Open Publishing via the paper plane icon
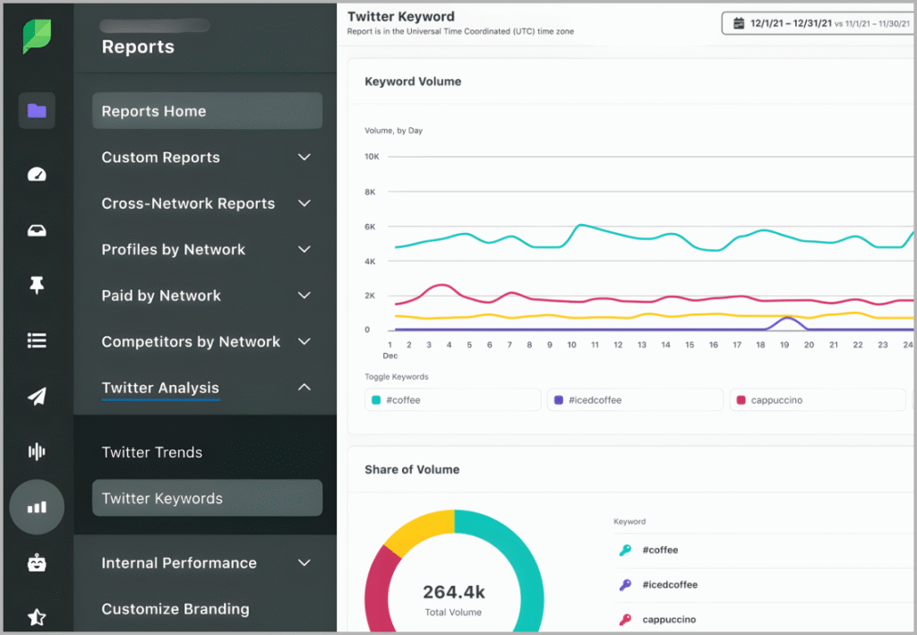This screenshot has height=635, width=917. [x=37, y=396]
